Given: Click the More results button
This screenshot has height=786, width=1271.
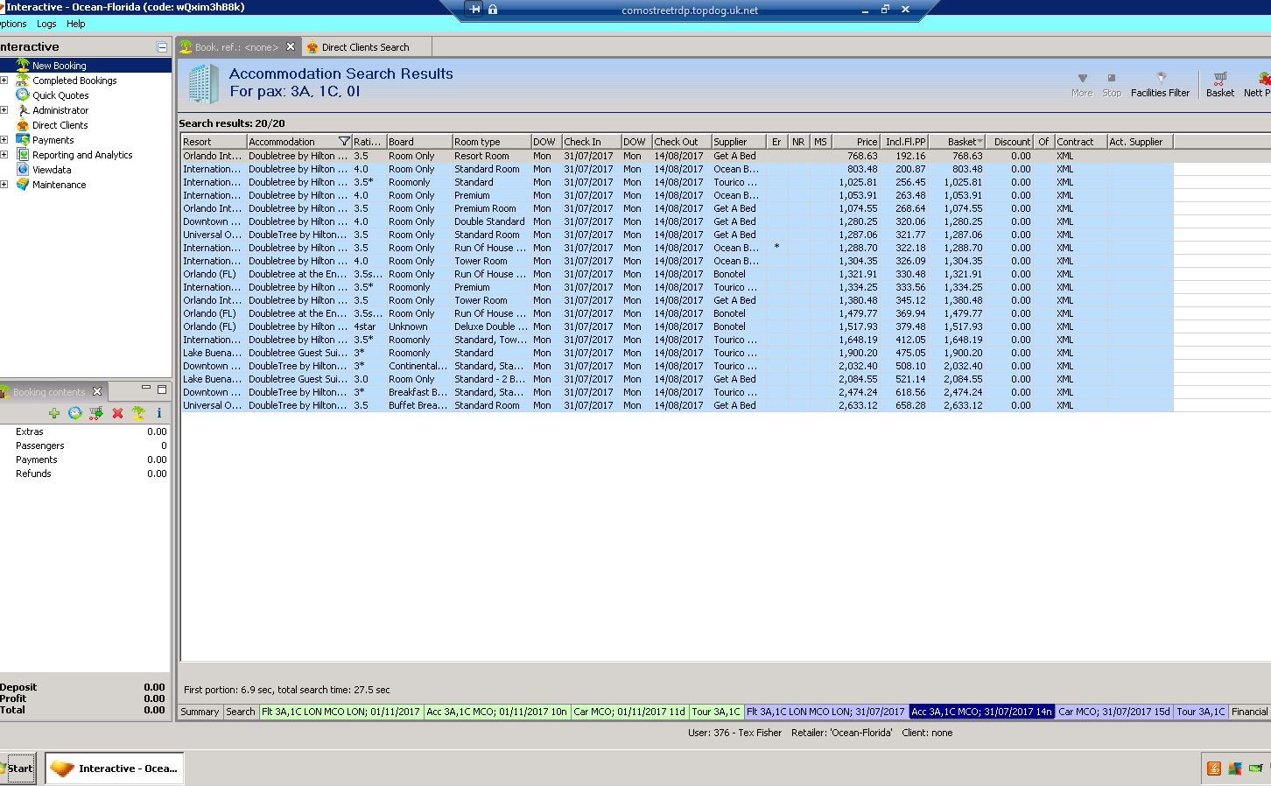Looking at the screenshot, I should point(1082,84).
